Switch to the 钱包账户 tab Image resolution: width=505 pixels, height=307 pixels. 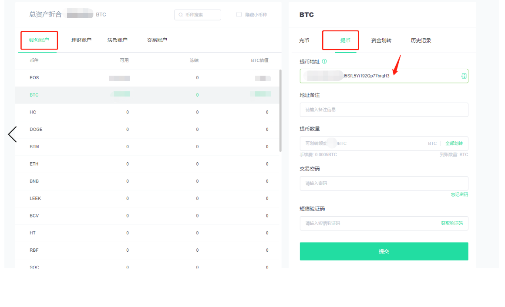[39, 40]
